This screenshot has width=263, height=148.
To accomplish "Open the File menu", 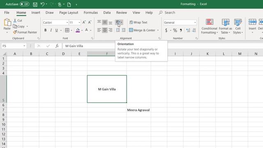I will pos(7,13).
